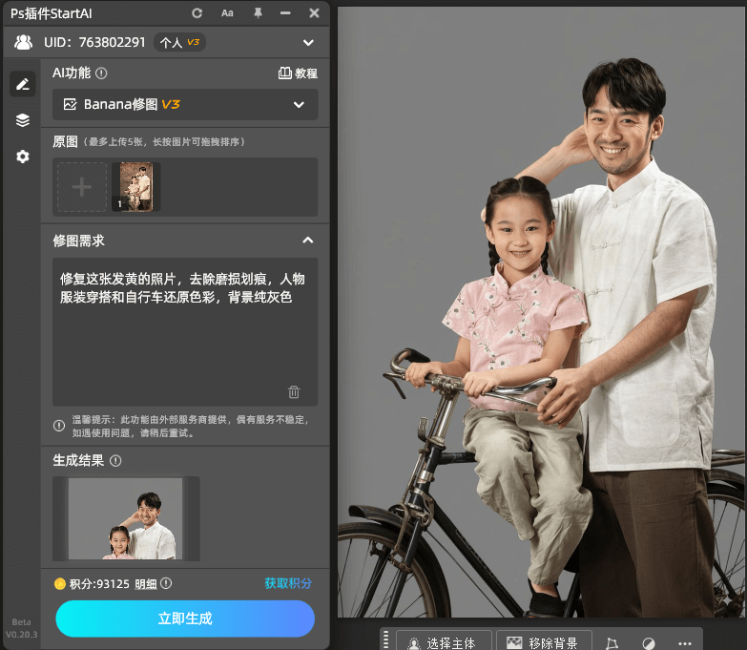
Task: Click the UID: 763802291 text
Action: 94,42
